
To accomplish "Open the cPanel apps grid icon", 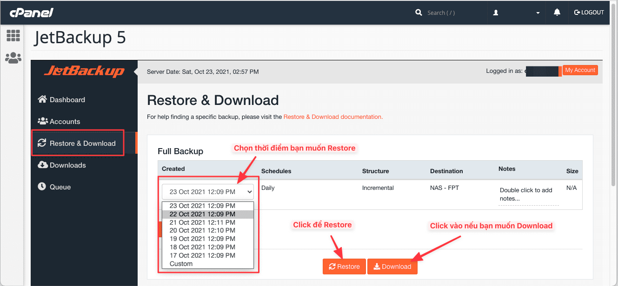I will point(13,35).
